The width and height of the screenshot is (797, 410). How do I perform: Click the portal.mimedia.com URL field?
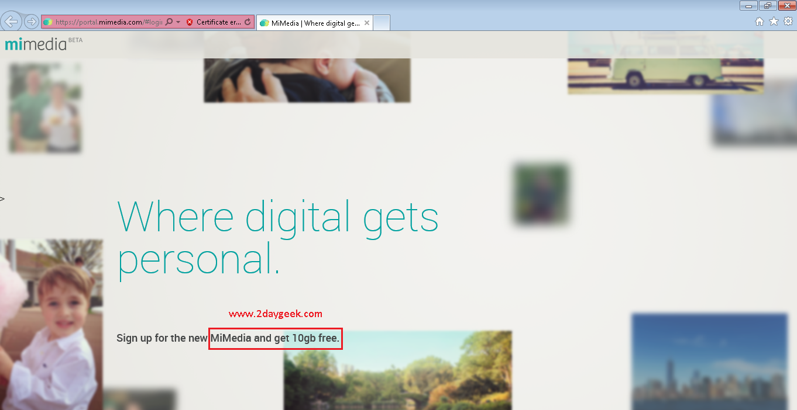(x=108, y=22)
